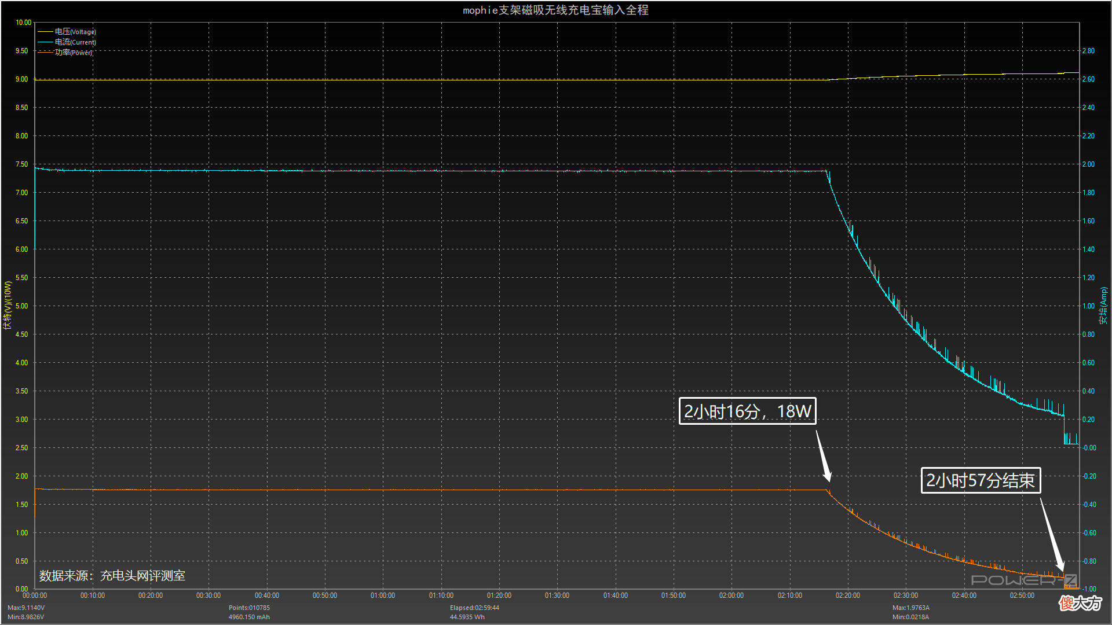
Task: Select the 00:10:00 time axis label
Action: 93,595
